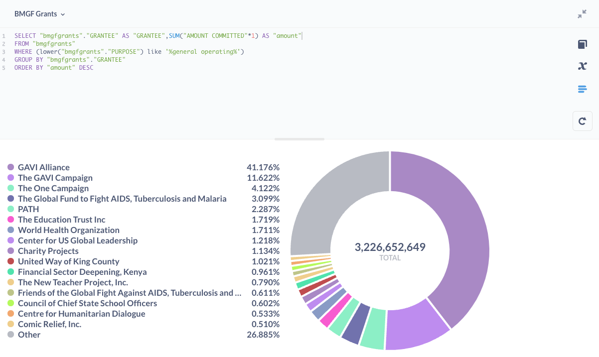Viewport: 599px width, 357px height.
Task: Click The One Campaign legend label
Action: click(x=53, y=188)
